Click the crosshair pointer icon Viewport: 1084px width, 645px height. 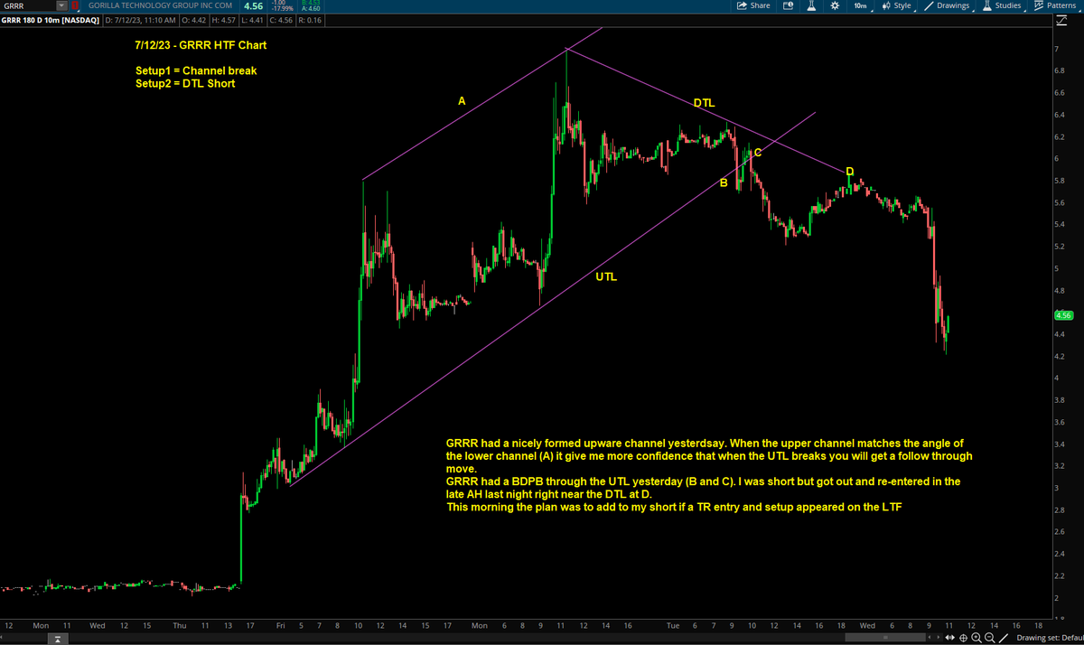click(964, 638)
